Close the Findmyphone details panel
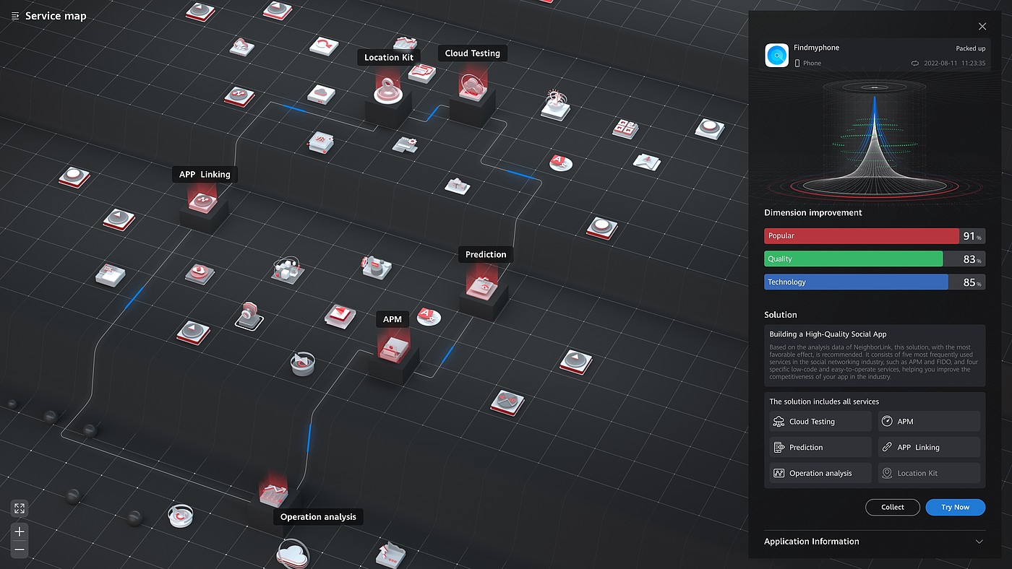This screenshot has height=569, width=1012. pos(982,27)
